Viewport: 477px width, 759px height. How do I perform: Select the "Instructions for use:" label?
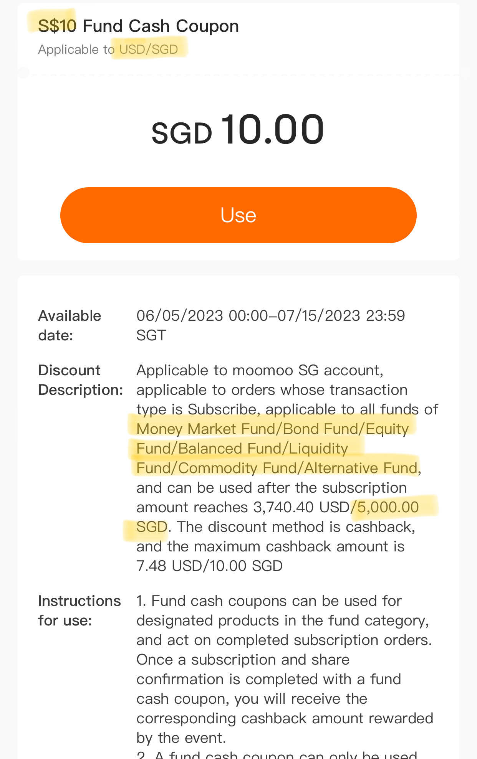tap(79, 610)
